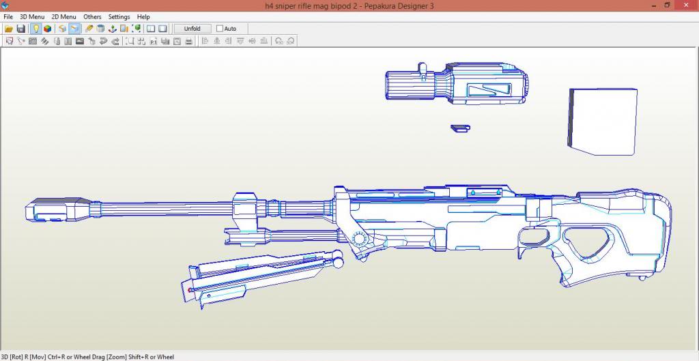
Task: Click the green cube with dotted frame icon
Action: tap(137, 29)
